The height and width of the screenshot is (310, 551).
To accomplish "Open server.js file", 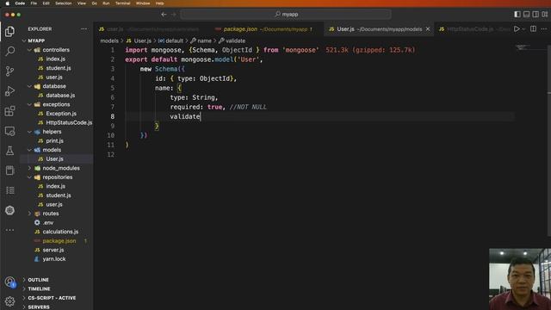I will tap(56, 250).
